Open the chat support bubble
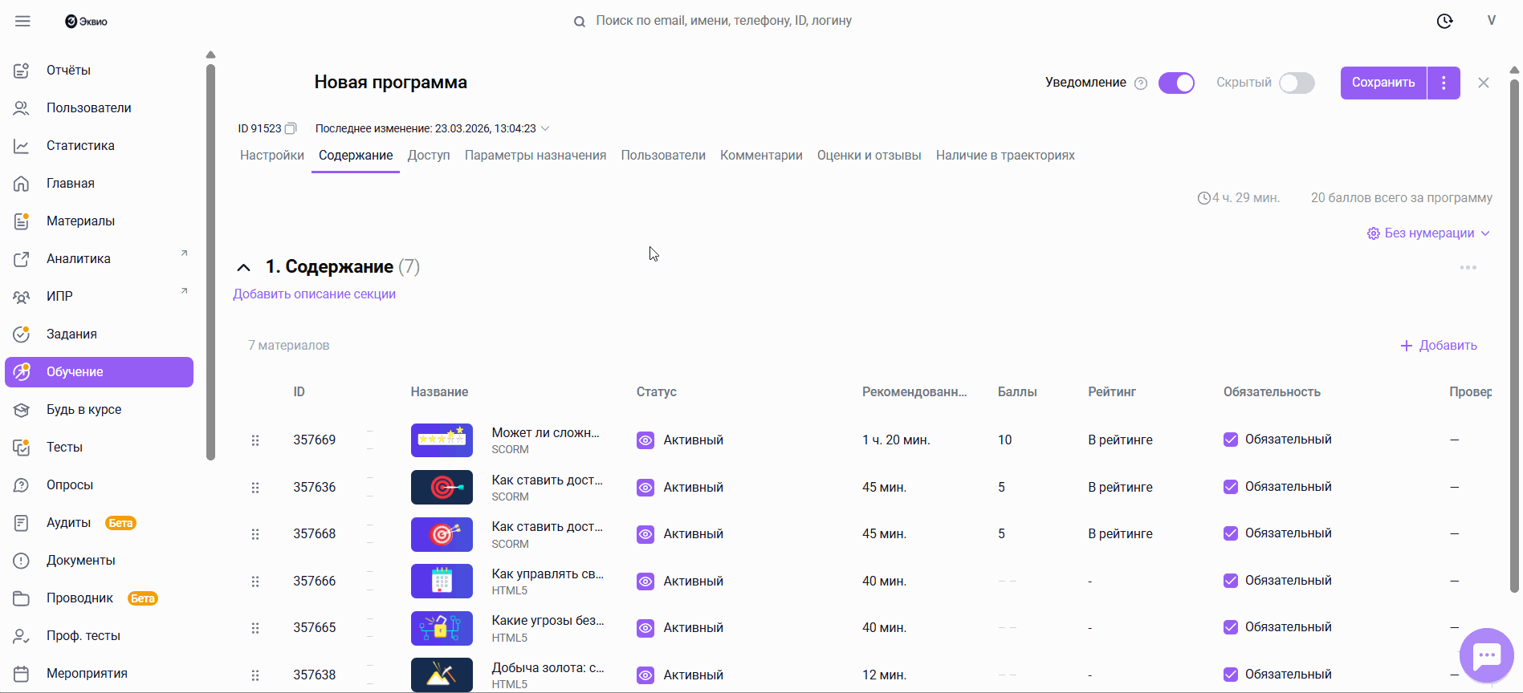The height and width of the screenshot is (693, 1523). coord(1486,656)
